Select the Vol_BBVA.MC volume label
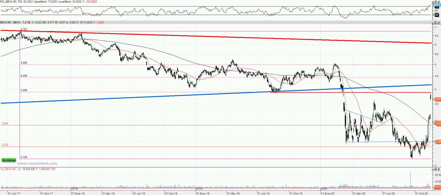 [8, 169]
